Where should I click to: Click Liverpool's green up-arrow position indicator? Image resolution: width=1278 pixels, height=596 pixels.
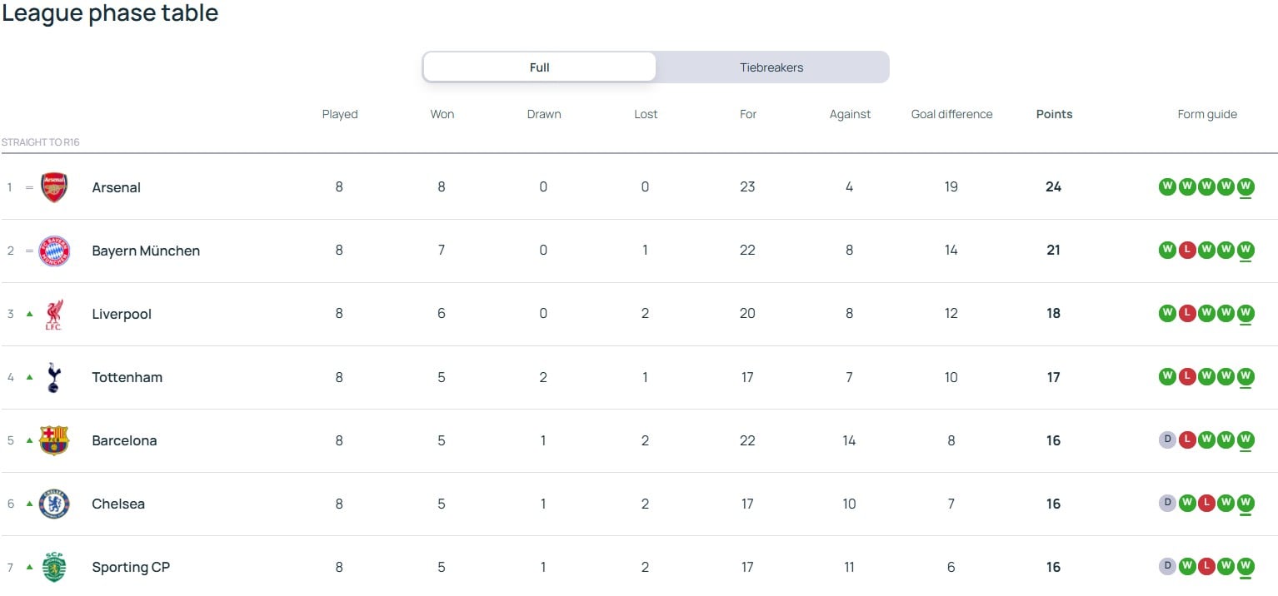coord(29,314)
